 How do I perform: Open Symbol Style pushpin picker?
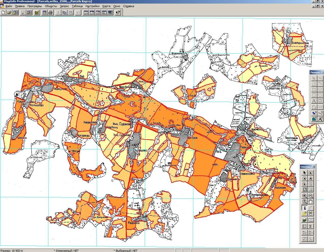tap(314, 113)
